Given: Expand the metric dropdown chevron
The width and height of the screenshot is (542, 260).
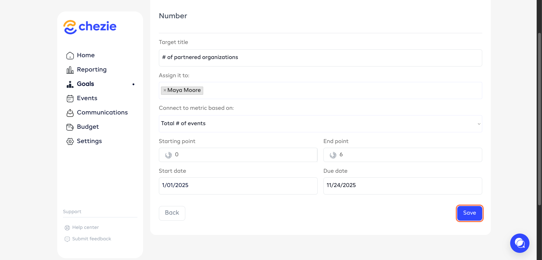Looking at the screenshot, I should [x=479, y=124].
